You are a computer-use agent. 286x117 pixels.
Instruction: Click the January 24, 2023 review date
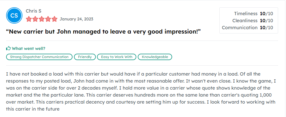(76, 19)
